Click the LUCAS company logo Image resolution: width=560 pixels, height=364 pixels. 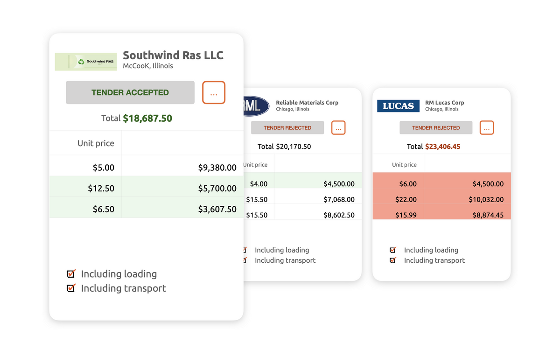click(x=398, y=106)
